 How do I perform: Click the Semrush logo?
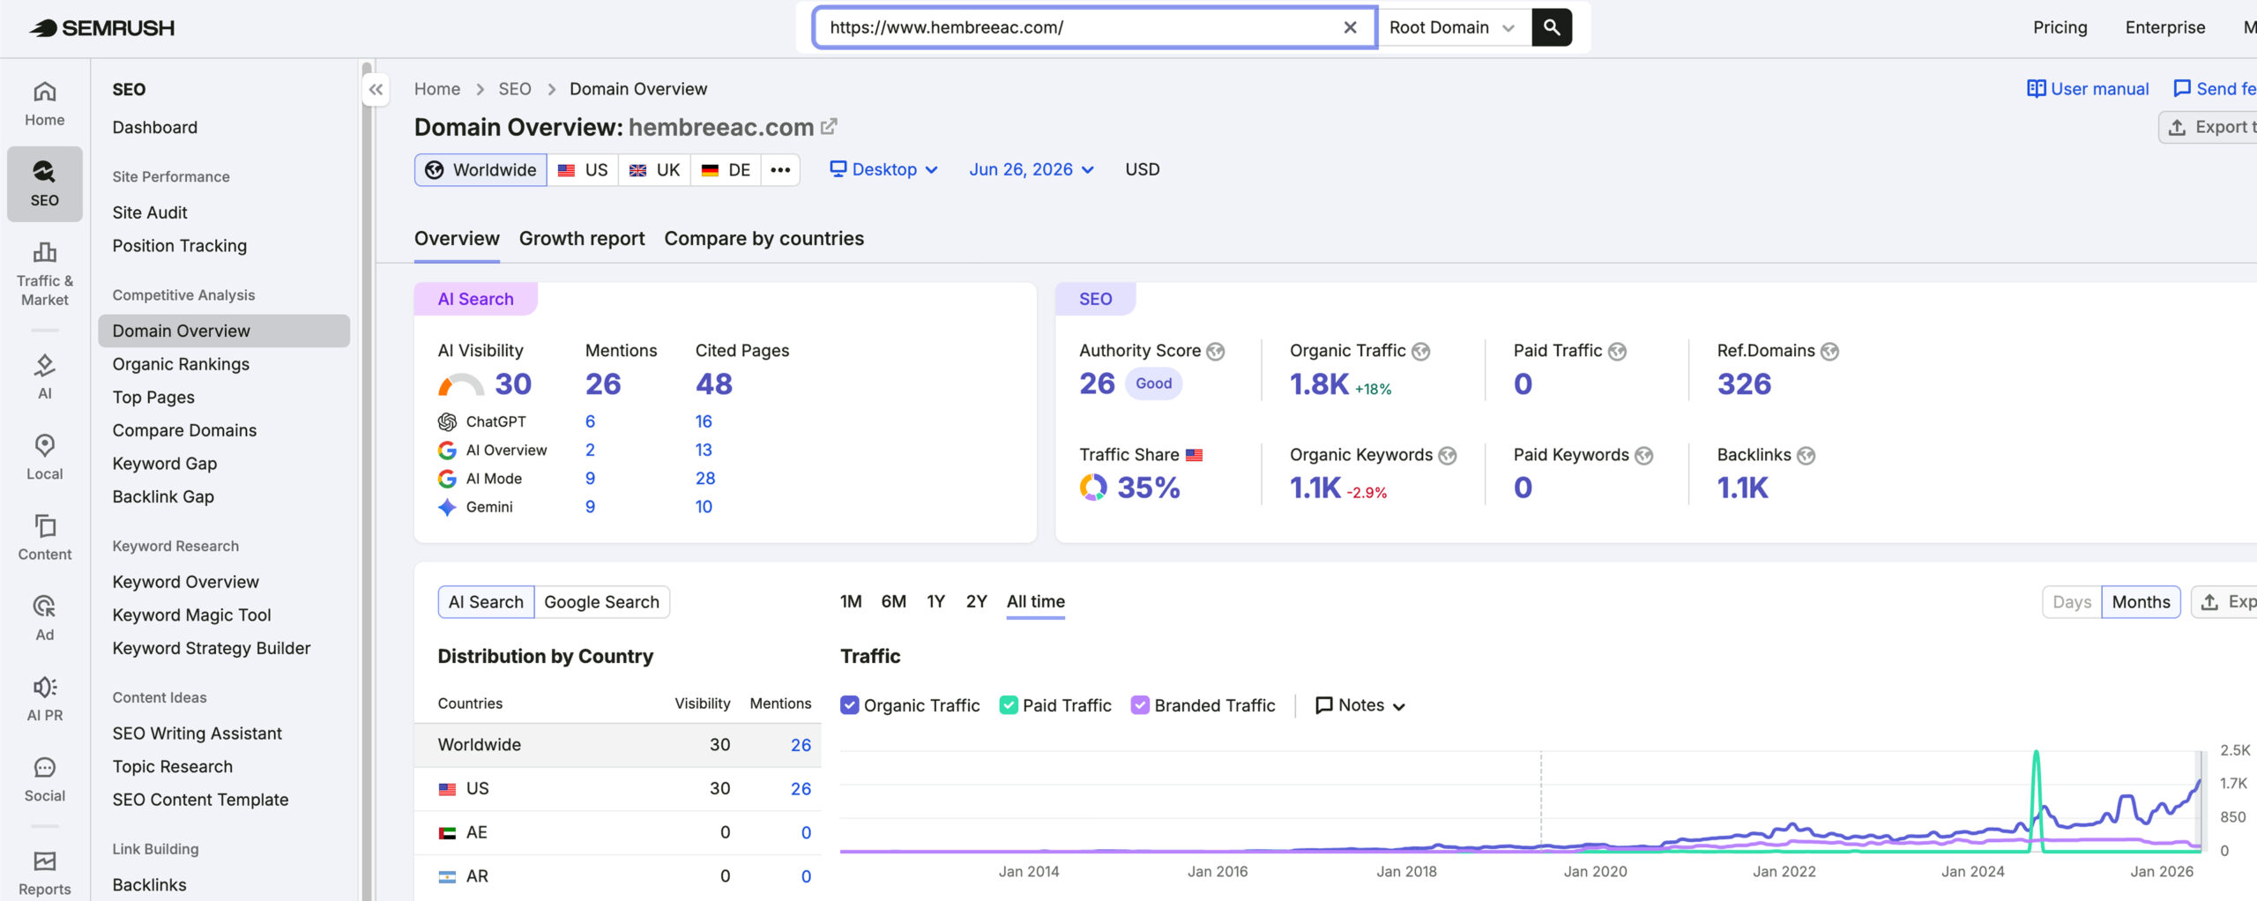(102, 28)
